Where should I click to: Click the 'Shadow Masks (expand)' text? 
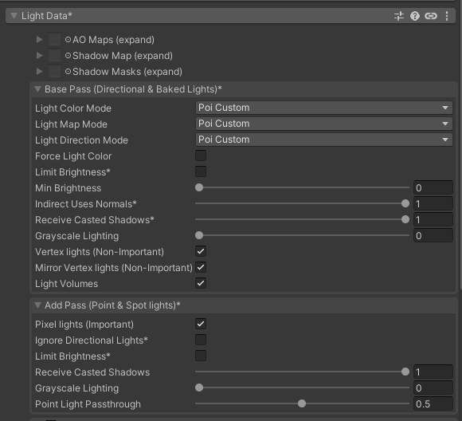coord(127,72)
